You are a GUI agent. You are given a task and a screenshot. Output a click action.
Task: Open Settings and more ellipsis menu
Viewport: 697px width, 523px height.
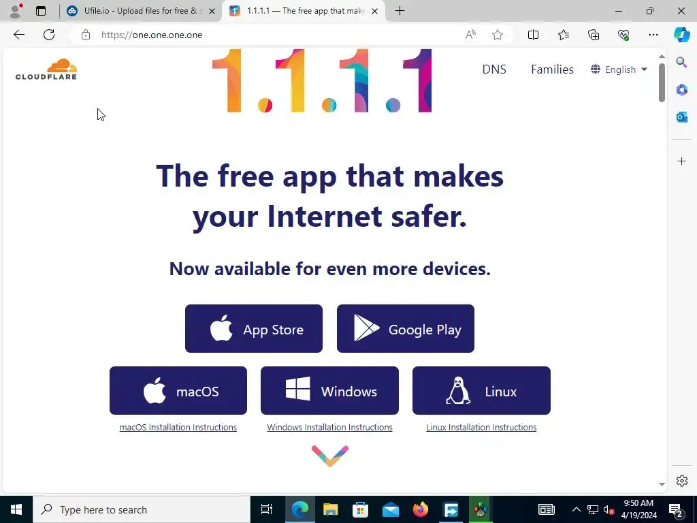click(x=653, y=35)
